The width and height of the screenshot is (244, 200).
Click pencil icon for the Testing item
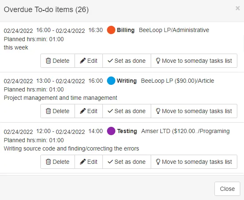tap(82, 162)
